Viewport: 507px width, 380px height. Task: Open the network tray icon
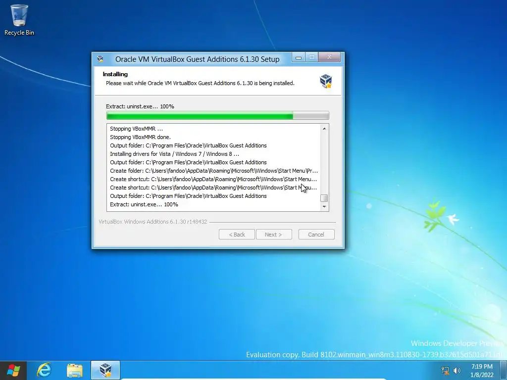[445, 370]
